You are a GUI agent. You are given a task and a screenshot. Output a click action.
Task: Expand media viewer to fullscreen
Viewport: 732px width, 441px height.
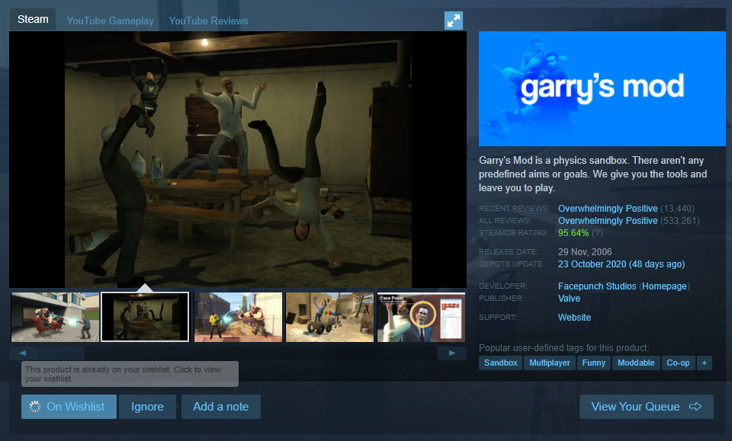pos(453,21)
